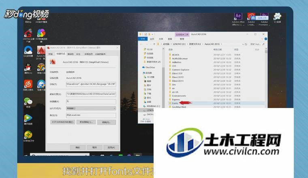This screenshot has width=308, height=178.
Task: Open the 文件 menu in Explorer
Action: pyautogui.click(x=143, y=39)
